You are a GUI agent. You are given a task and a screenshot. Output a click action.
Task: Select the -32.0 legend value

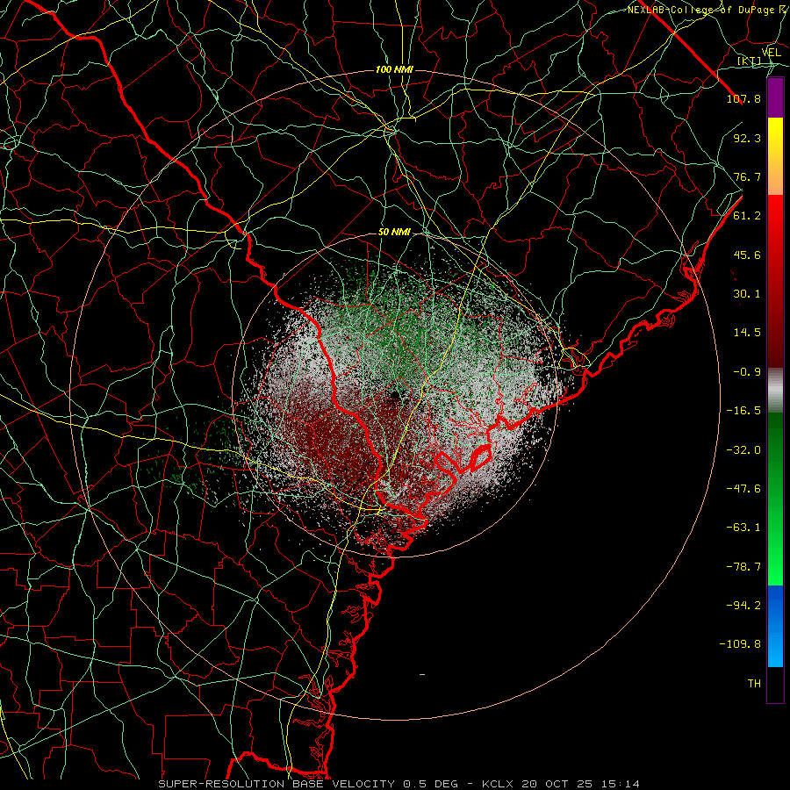(743, 450)
